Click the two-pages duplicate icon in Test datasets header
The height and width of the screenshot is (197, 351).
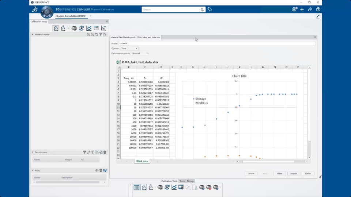[97, 152]
